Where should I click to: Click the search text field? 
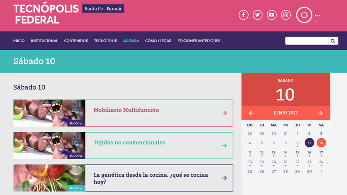[x=306, y=41]
